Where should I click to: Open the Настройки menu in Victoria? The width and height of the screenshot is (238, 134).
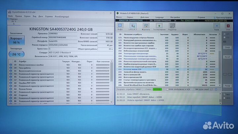point(175,17)
